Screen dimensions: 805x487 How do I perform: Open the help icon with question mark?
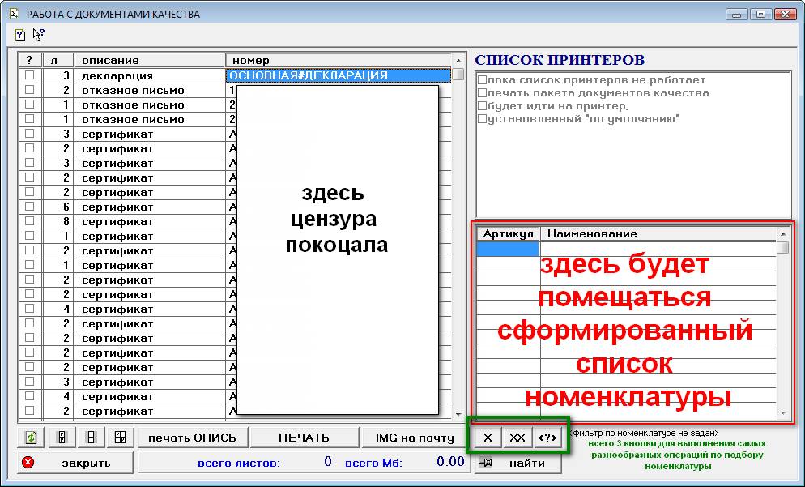(x=20, y=34)
